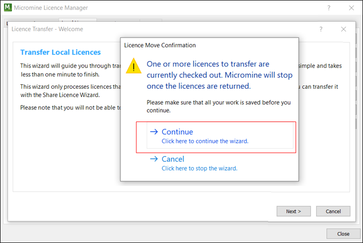Click the blue checked-out licences warning message
Image resolution: width=363 pixels, height=243 pixels.
pyautogui.click(x=219, y=75)
